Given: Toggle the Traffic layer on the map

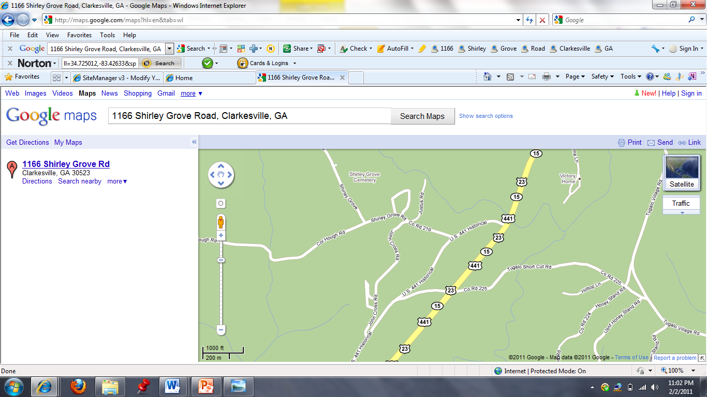Looking at the screenshot, I should [681, 203].
